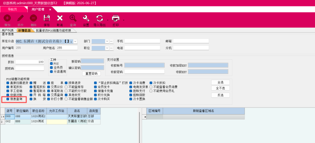315x143 pixels.
Task: Click the 打印 printer icon
Action: 116,18
